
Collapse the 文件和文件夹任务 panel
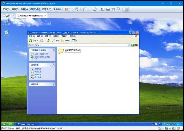pos(53,50)
